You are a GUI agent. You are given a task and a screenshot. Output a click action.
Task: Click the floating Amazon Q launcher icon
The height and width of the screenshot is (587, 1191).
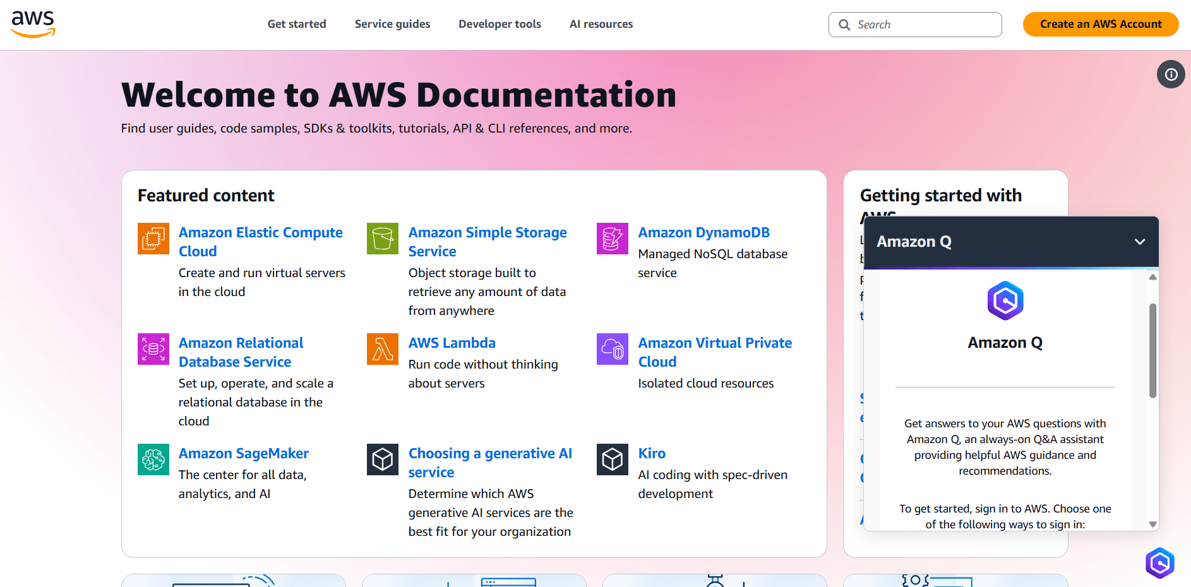1160,563
